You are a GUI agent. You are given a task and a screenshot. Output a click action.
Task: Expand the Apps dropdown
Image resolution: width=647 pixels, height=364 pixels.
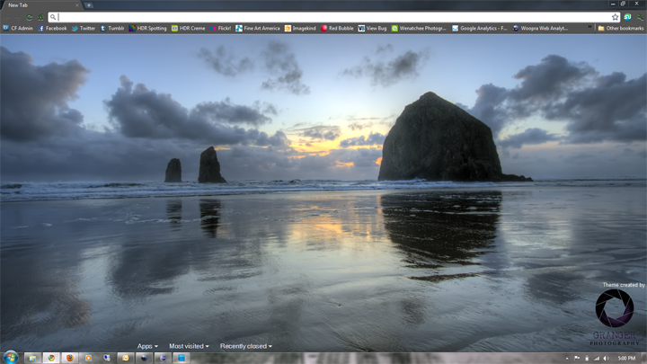click(147, 346)
